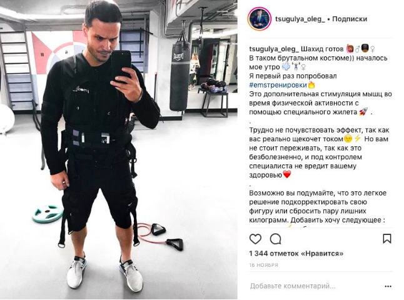This screenshot has height=300, width=404.
Task: Click the red heart emoji in the caption
Action: click(x=287, y=174)
